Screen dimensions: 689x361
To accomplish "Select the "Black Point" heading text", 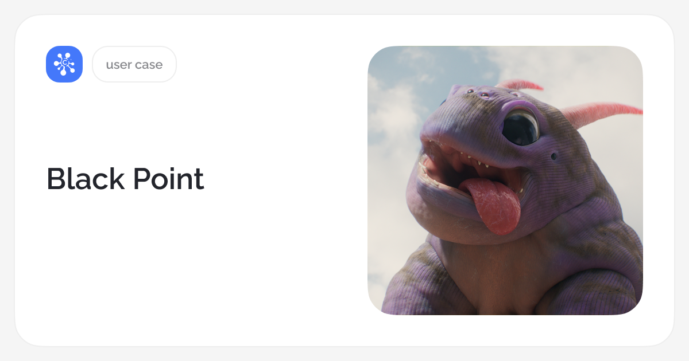I will (125, 179).
